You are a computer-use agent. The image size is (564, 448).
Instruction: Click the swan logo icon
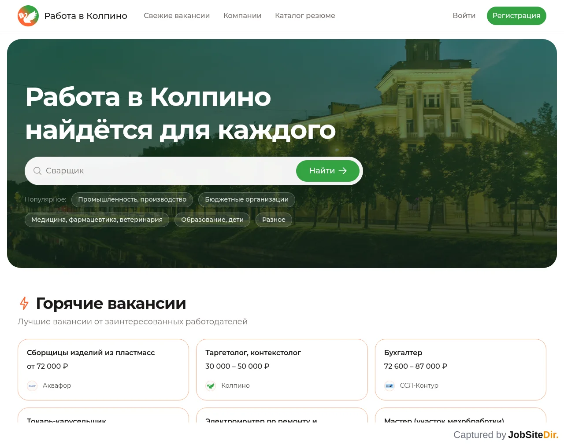click(x=28, y=16)
